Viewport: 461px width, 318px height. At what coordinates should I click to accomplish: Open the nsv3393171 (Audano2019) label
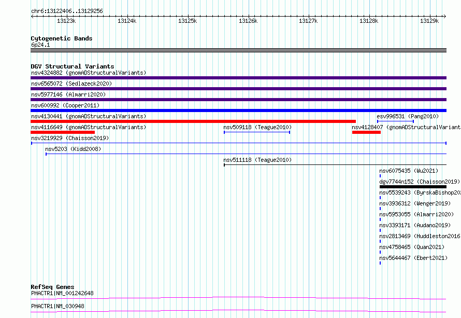coord(415,225)
